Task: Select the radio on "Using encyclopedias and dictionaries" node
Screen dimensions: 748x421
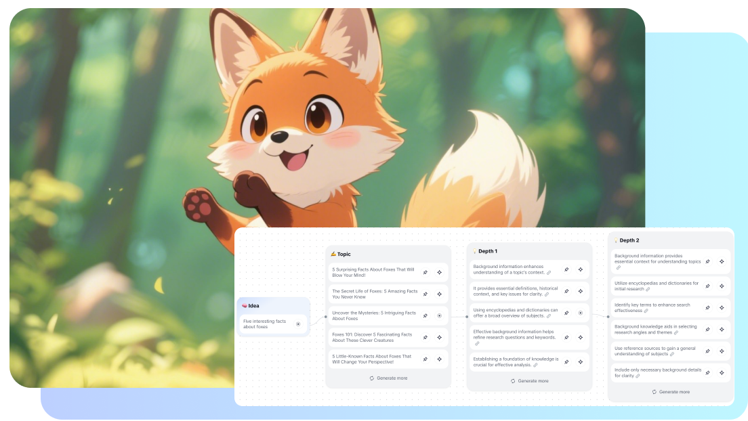Action: [x=580, y=313]
